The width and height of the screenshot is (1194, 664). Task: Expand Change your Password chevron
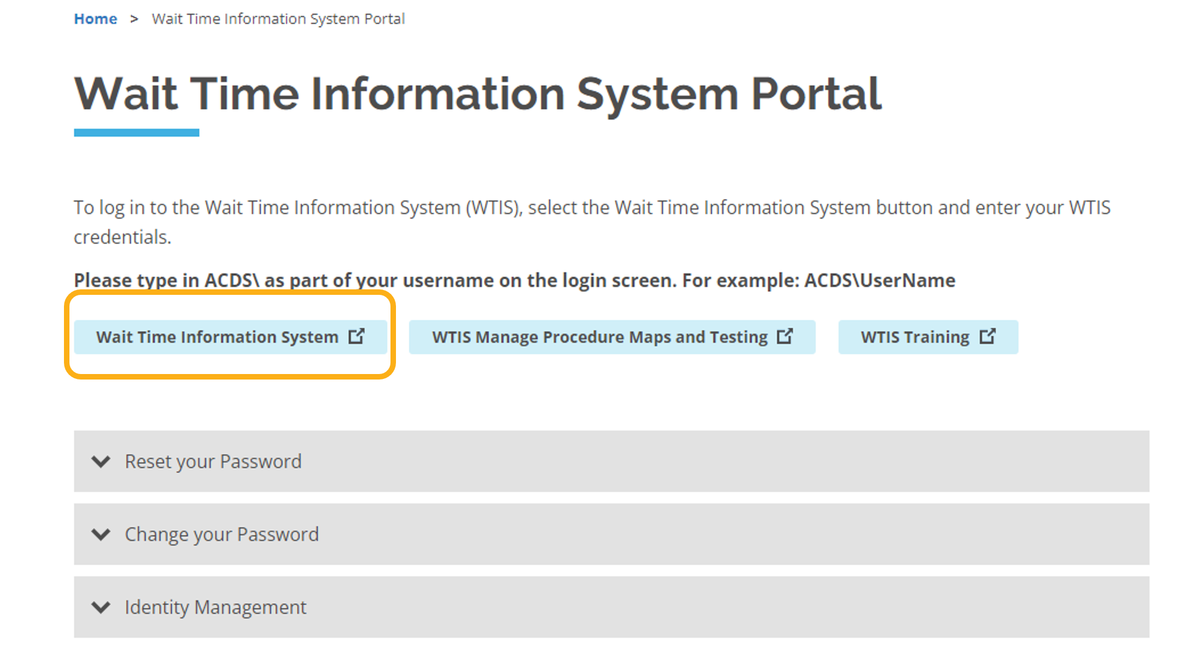(101, 534)
